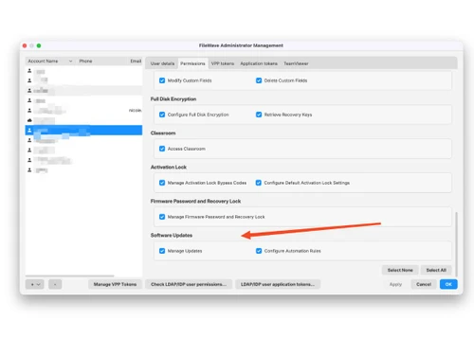Uncheck Manage Activation Lock Bypass Codes
This screenshot has width=474, height=355.
[x=162, y=183]
